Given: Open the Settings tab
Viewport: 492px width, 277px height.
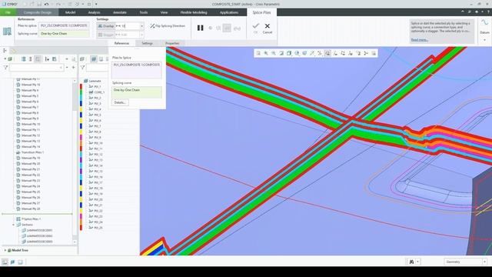Looking at the screenshot, I should click(147, 43).
